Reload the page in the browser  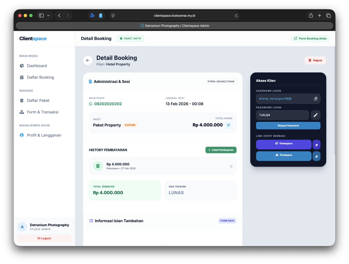pos(236,16)
